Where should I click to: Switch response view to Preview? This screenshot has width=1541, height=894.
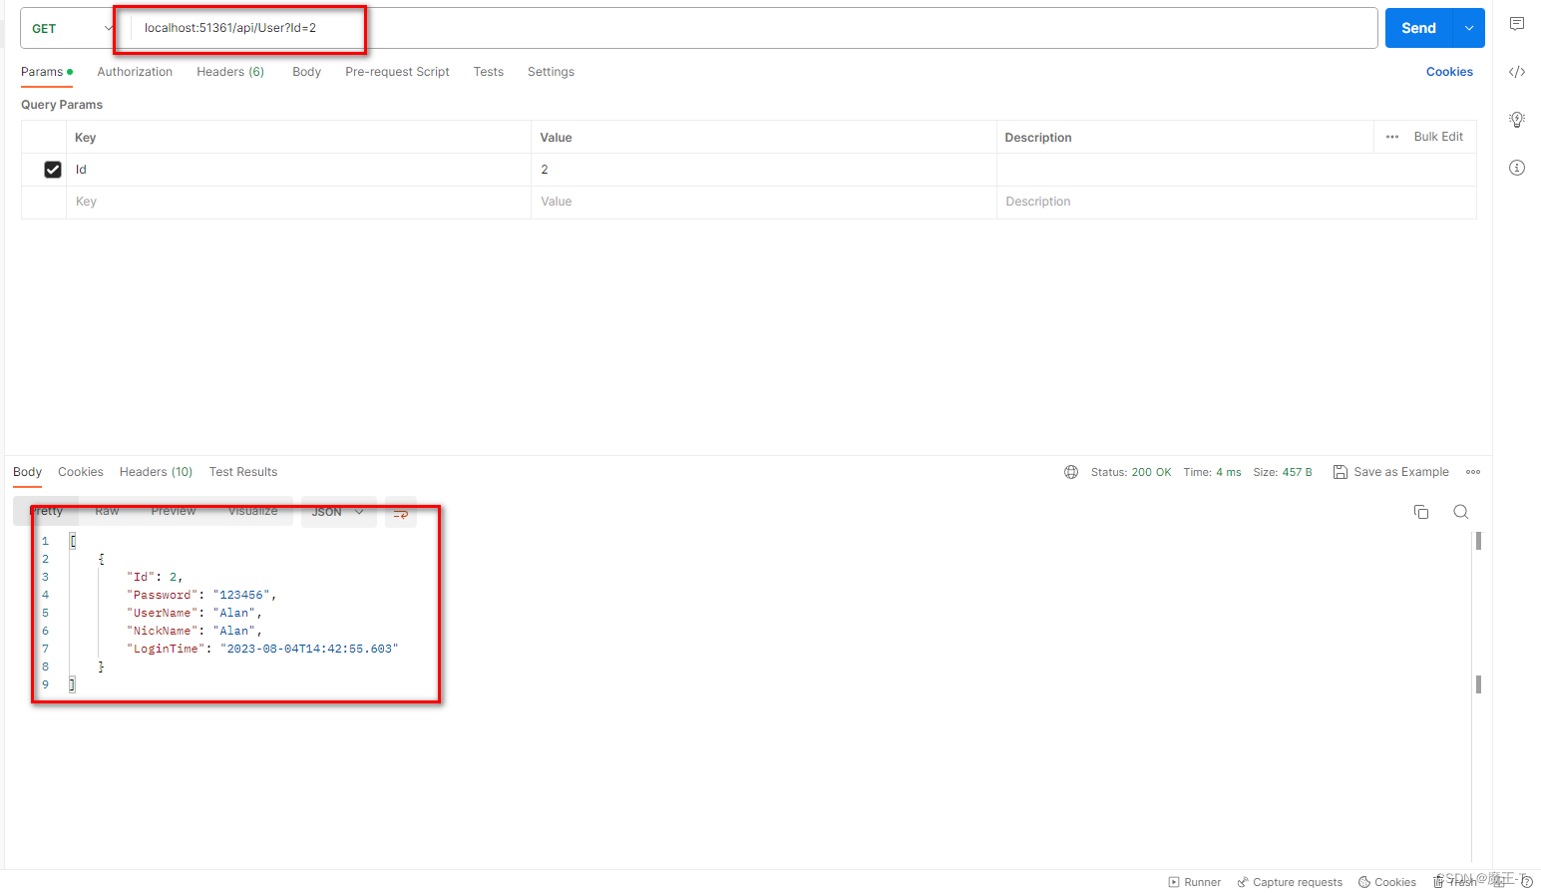[174, 511]
